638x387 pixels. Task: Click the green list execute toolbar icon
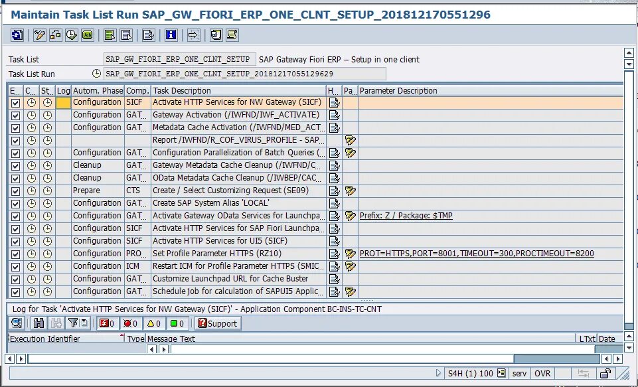pyautogui.click(x=110, y=35)
